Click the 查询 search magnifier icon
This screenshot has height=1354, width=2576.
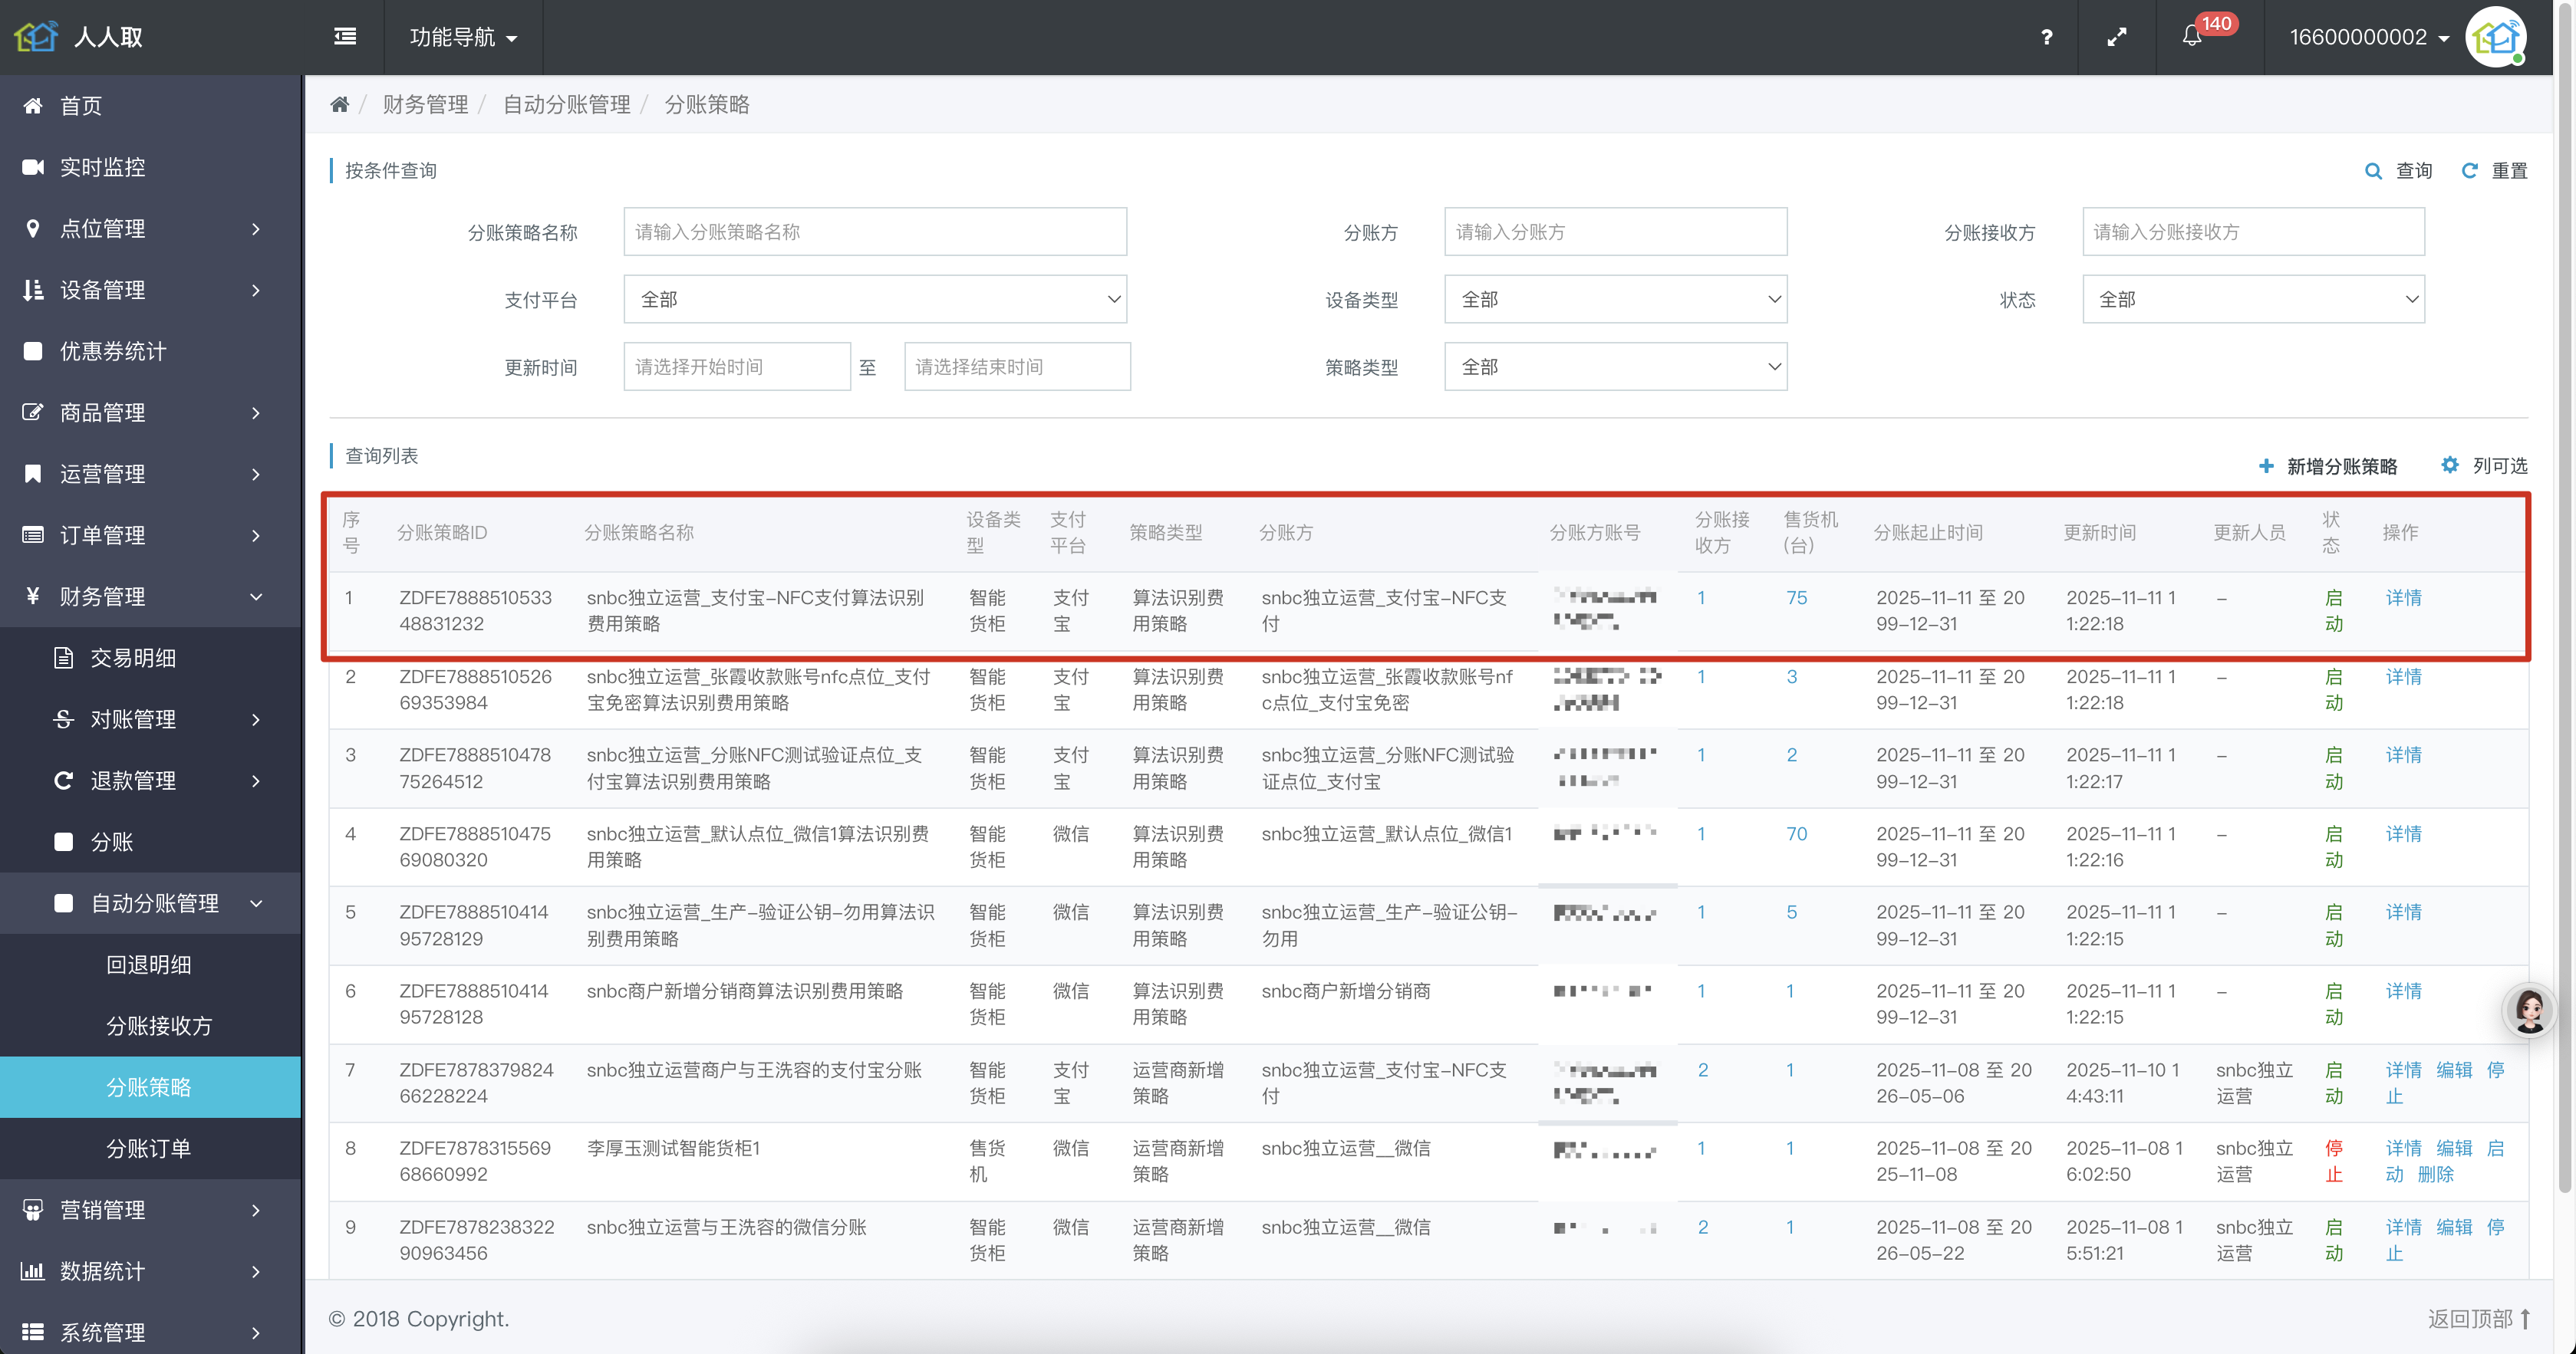(x=2373, y=171)
